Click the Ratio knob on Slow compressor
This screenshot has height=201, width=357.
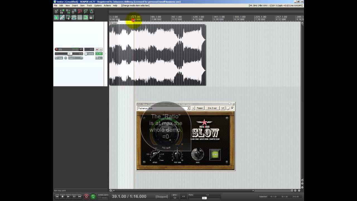pyautogui.click(x=197, y=154)
